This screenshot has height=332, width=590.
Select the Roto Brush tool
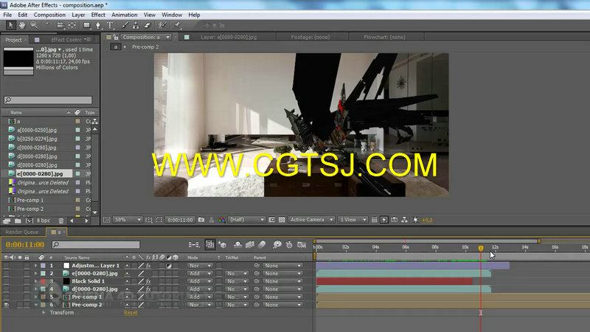[162, 25]
